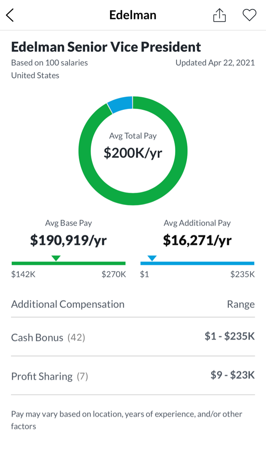Screen dimensions: 266x451
Task: Expand the Additional Compensation Range header
Action: [133, 304]
